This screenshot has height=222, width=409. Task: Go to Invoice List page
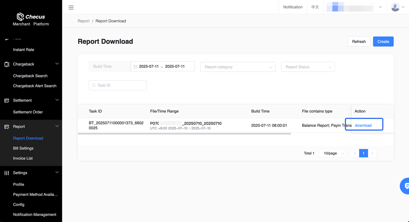[23, 158]
